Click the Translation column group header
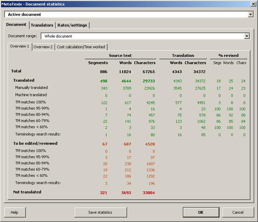This screenshot has height=222, width=258. point(183,55)
